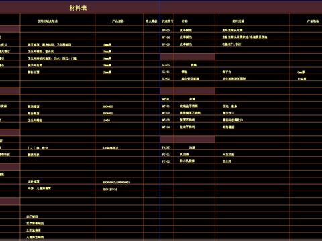Select the 6mm thickness value for GL-01
Screen dimensions: 322x241
click(x=301, y=72)
